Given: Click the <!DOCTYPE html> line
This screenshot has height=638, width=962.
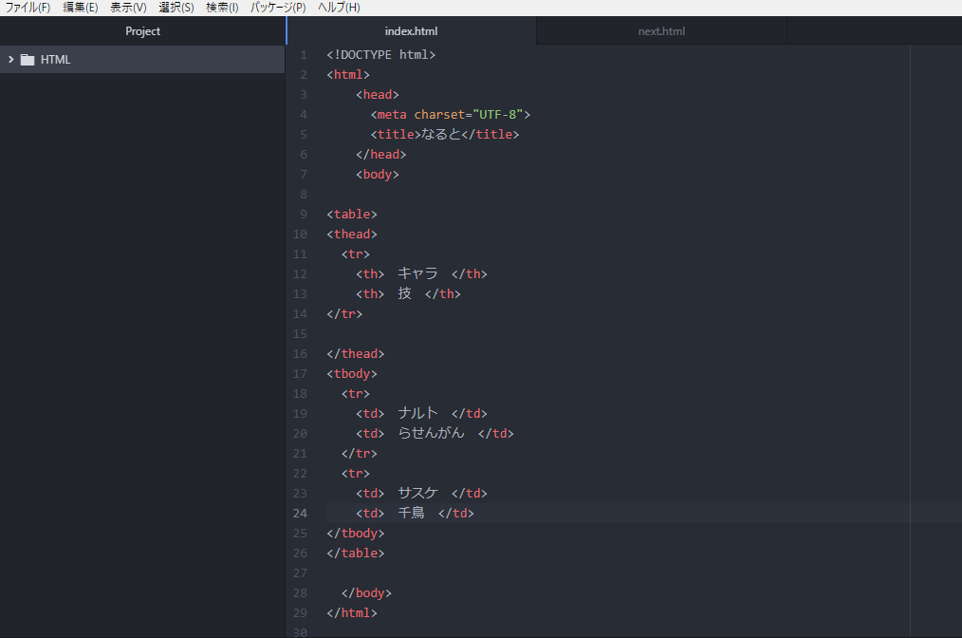Looking at the screenshot, I should 381,55.
